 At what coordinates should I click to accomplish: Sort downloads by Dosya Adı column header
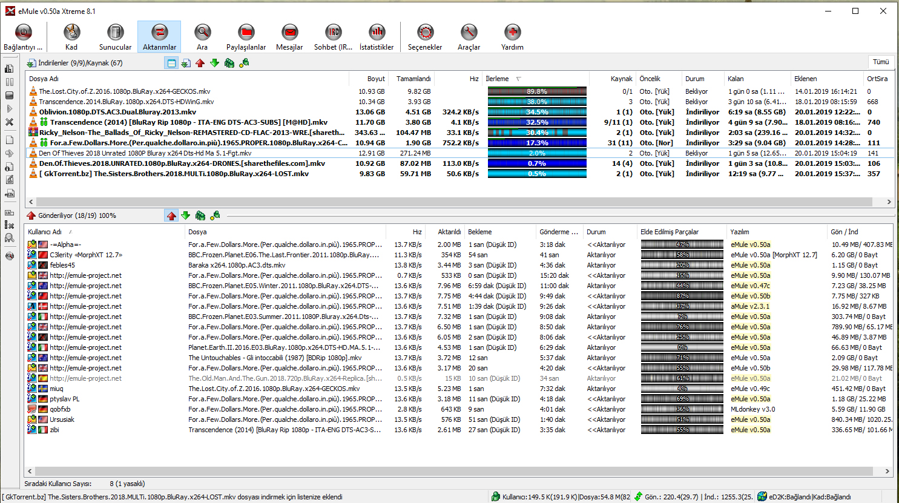tap(188, 79)
